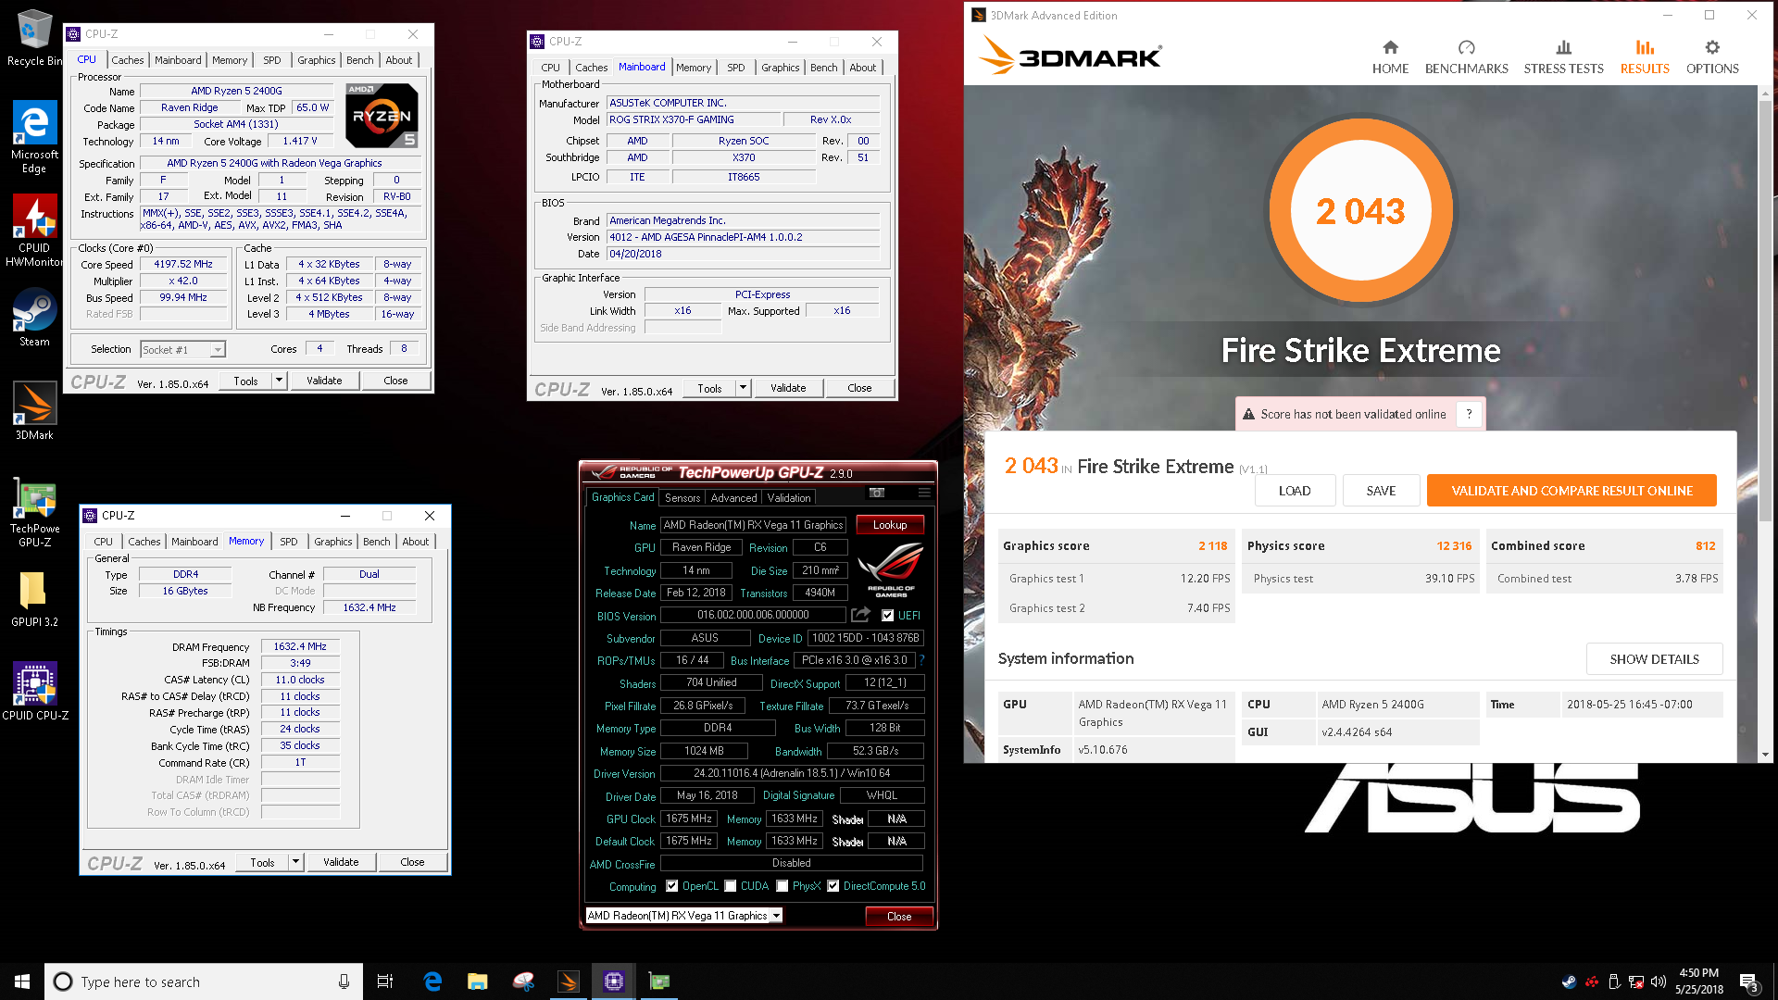
Task: Open Task View on the taskbar
Action: [x=385, y=981]
